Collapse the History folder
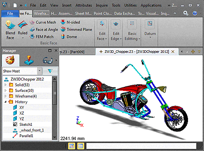The image size is (204, 151). 5,102
